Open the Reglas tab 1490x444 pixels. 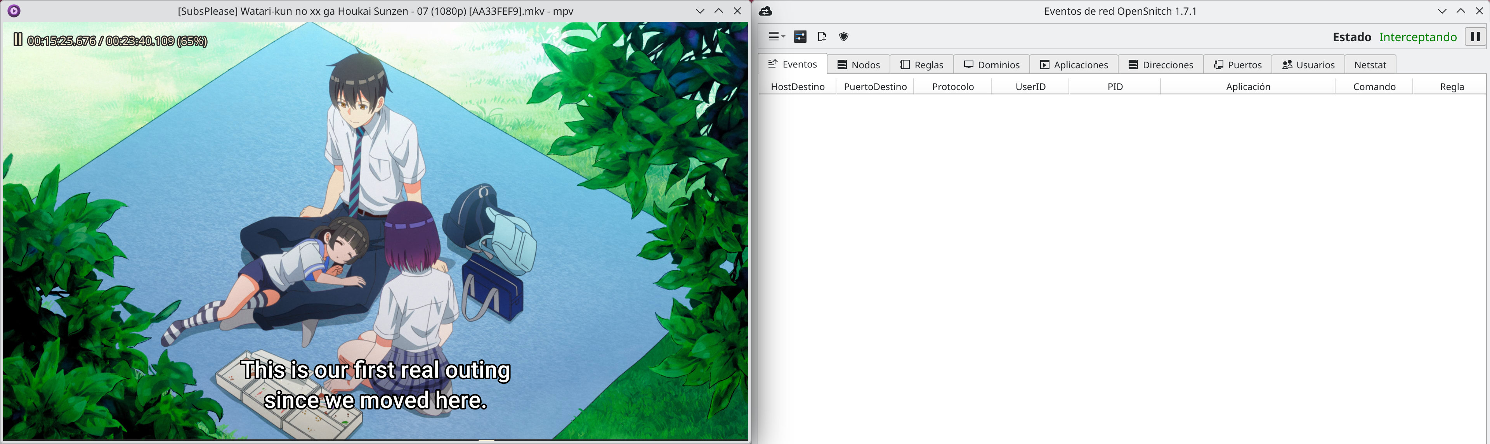(922, 65)
